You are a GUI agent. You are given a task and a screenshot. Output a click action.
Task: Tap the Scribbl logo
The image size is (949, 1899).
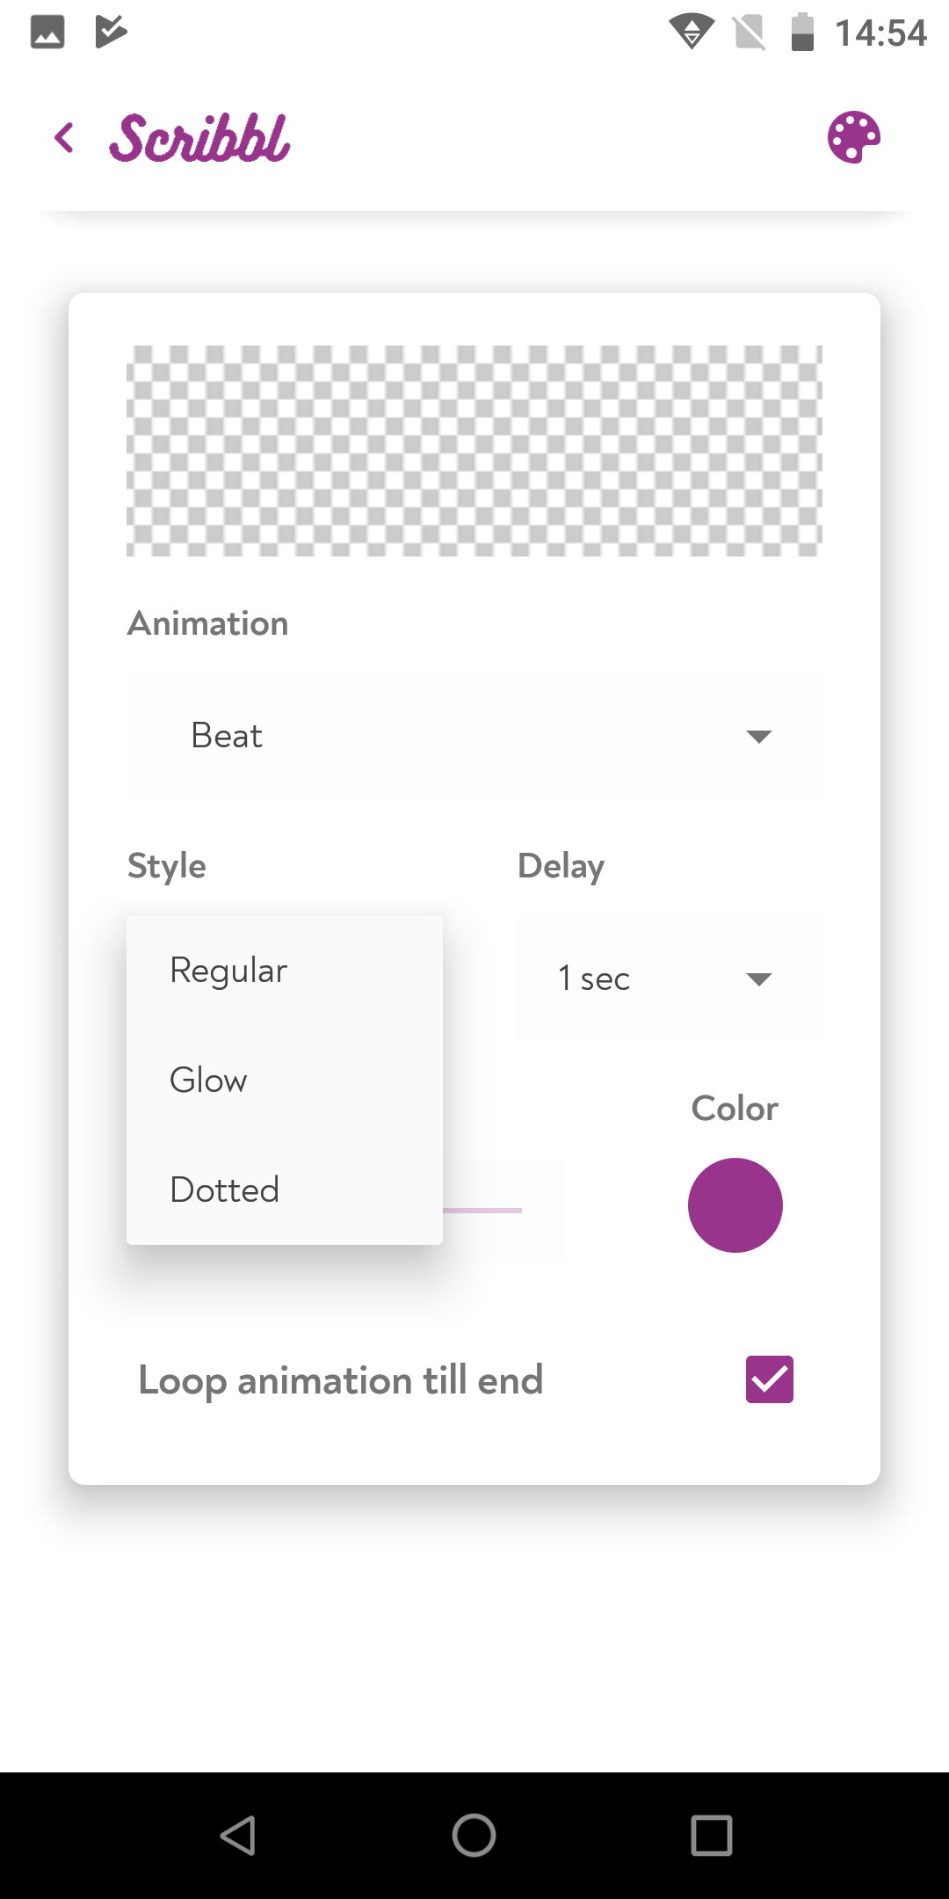[x=200, y=138]
